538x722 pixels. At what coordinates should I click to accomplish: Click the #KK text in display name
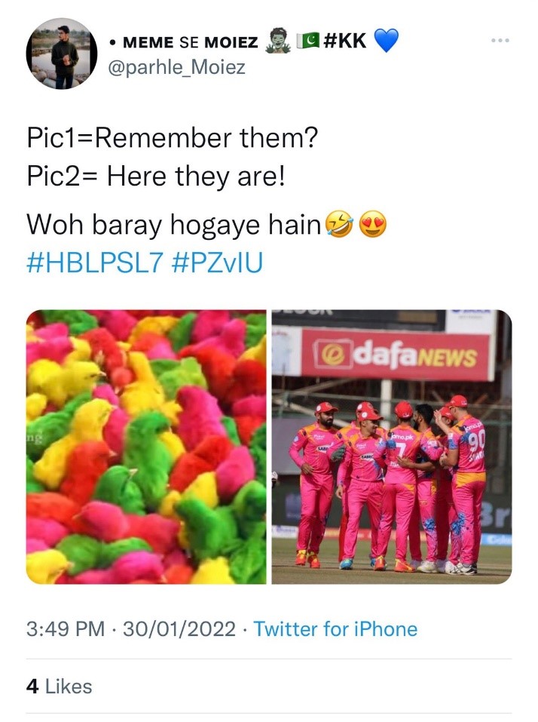tap(345, 41)
